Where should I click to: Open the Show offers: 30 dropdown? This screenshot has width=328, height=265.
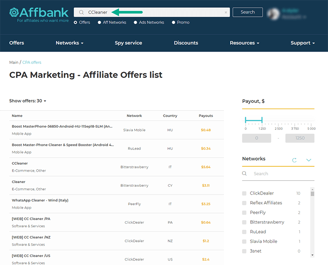28,101
